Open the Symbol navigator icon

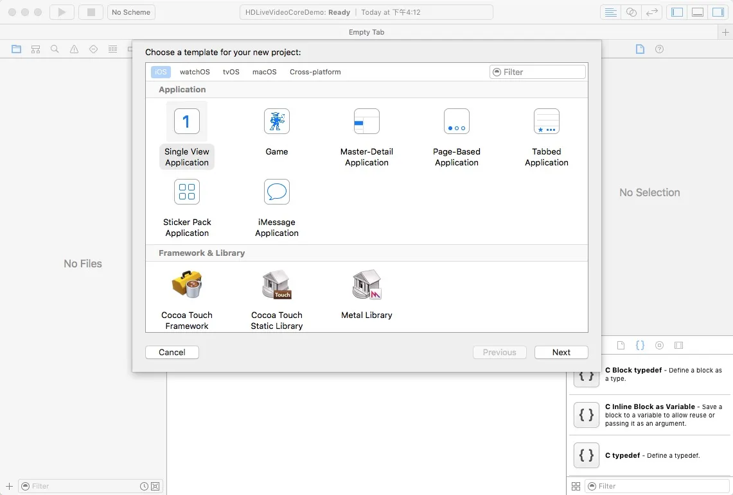click(35, 49)
